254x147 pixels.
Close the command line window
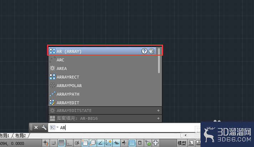[x=36, y=127]
